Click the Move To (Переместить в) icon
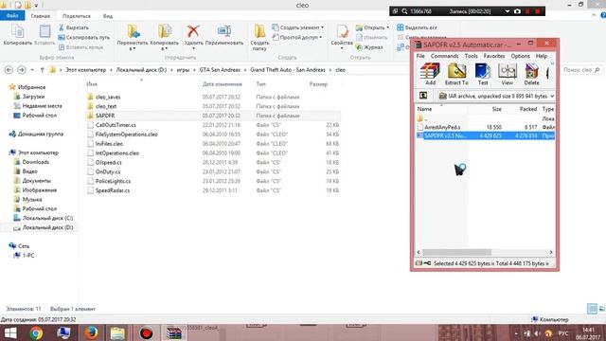 click(x=133, y=31)
